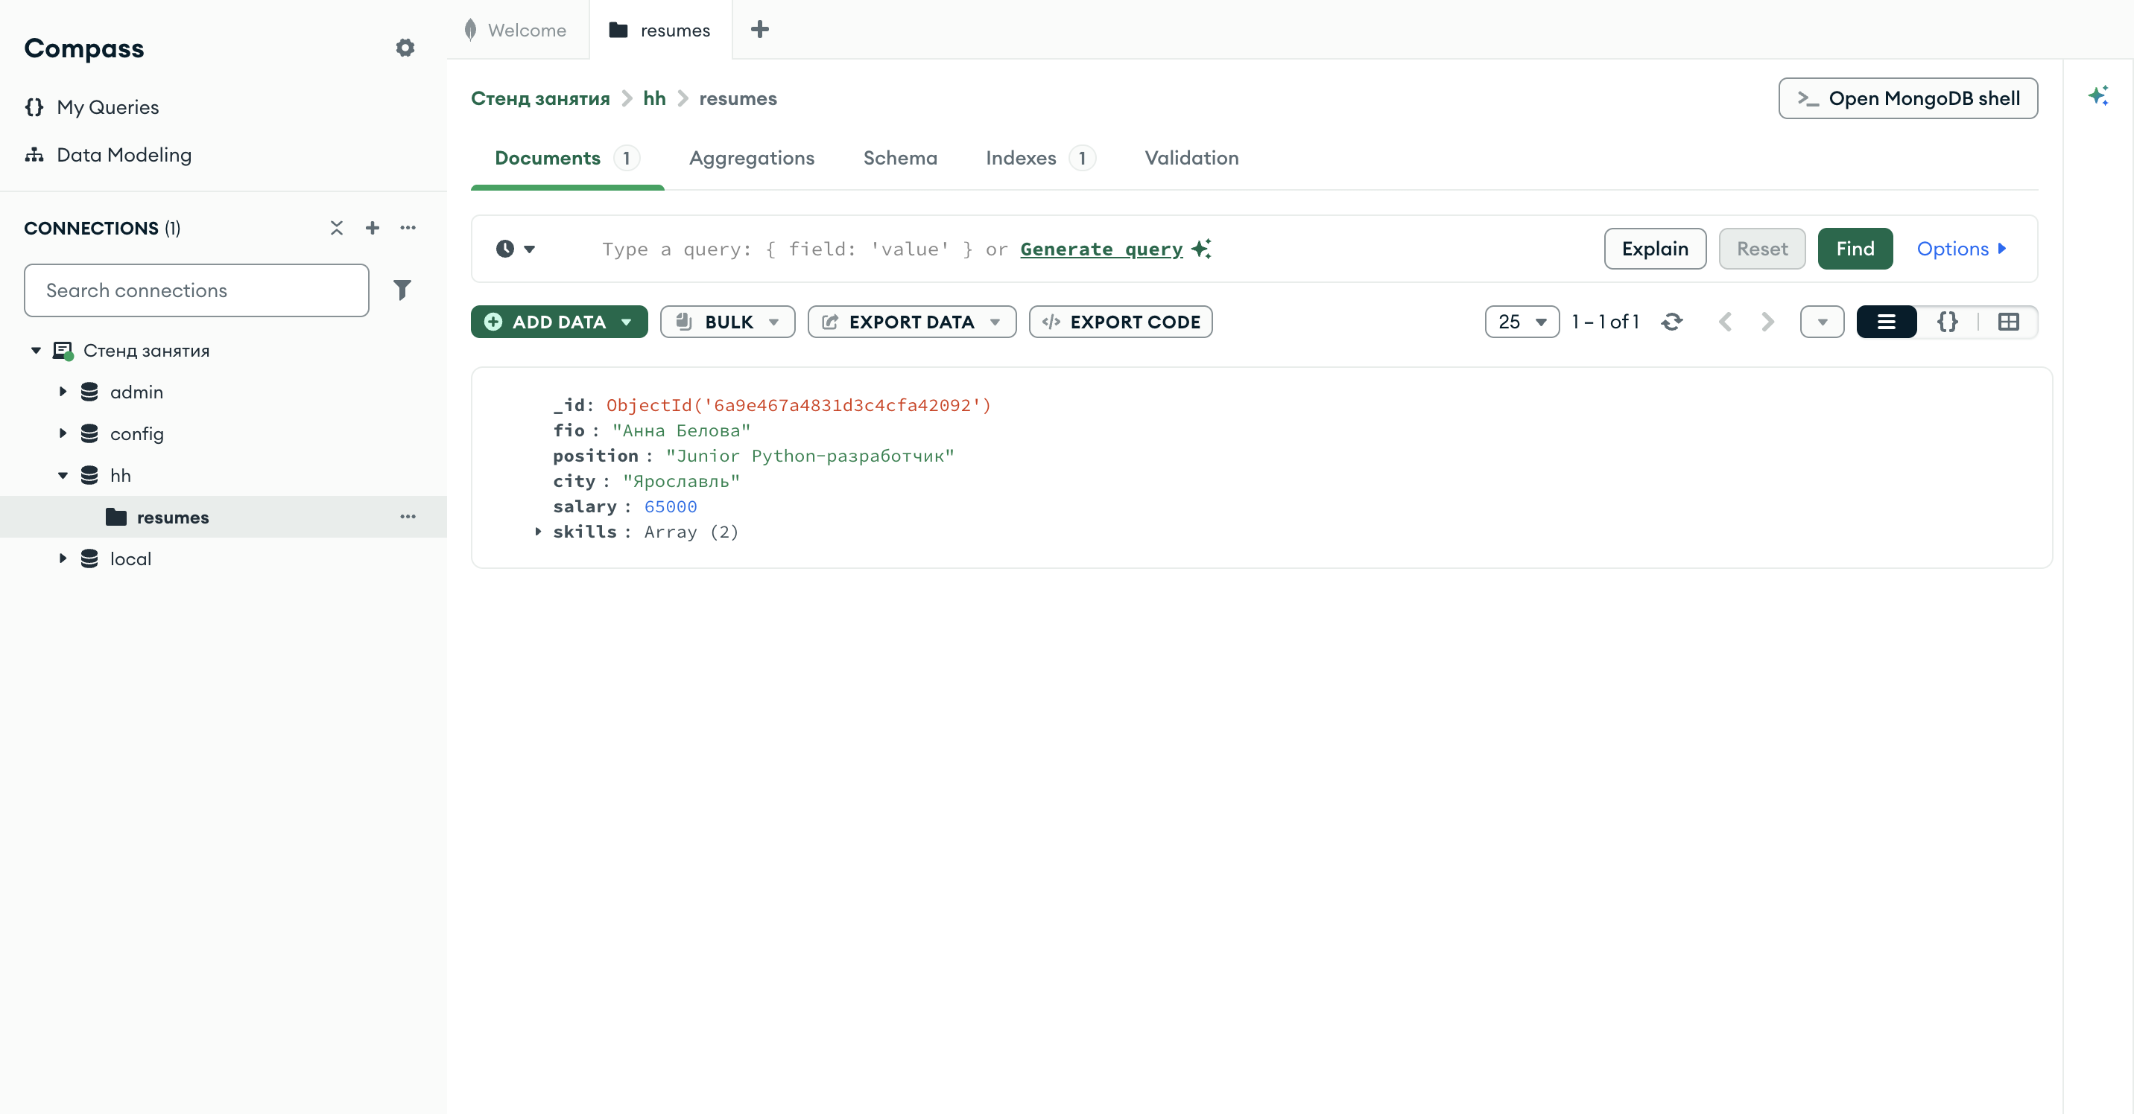Go to the previous page of documents
The image size is (2134, 1114).
point(1726,322)
